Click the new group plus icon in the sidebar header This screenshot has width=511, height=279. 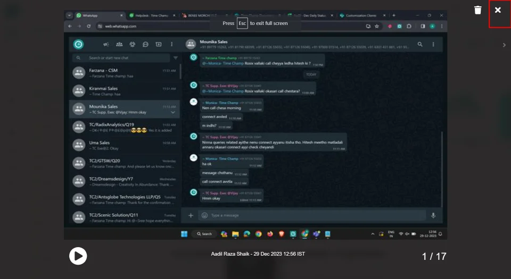(x=159, y=44)
